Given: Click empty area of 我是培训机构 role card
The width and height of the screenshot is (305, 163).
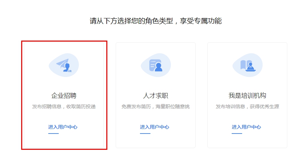Looking at the screenshot, I should (x=273, y=140).
